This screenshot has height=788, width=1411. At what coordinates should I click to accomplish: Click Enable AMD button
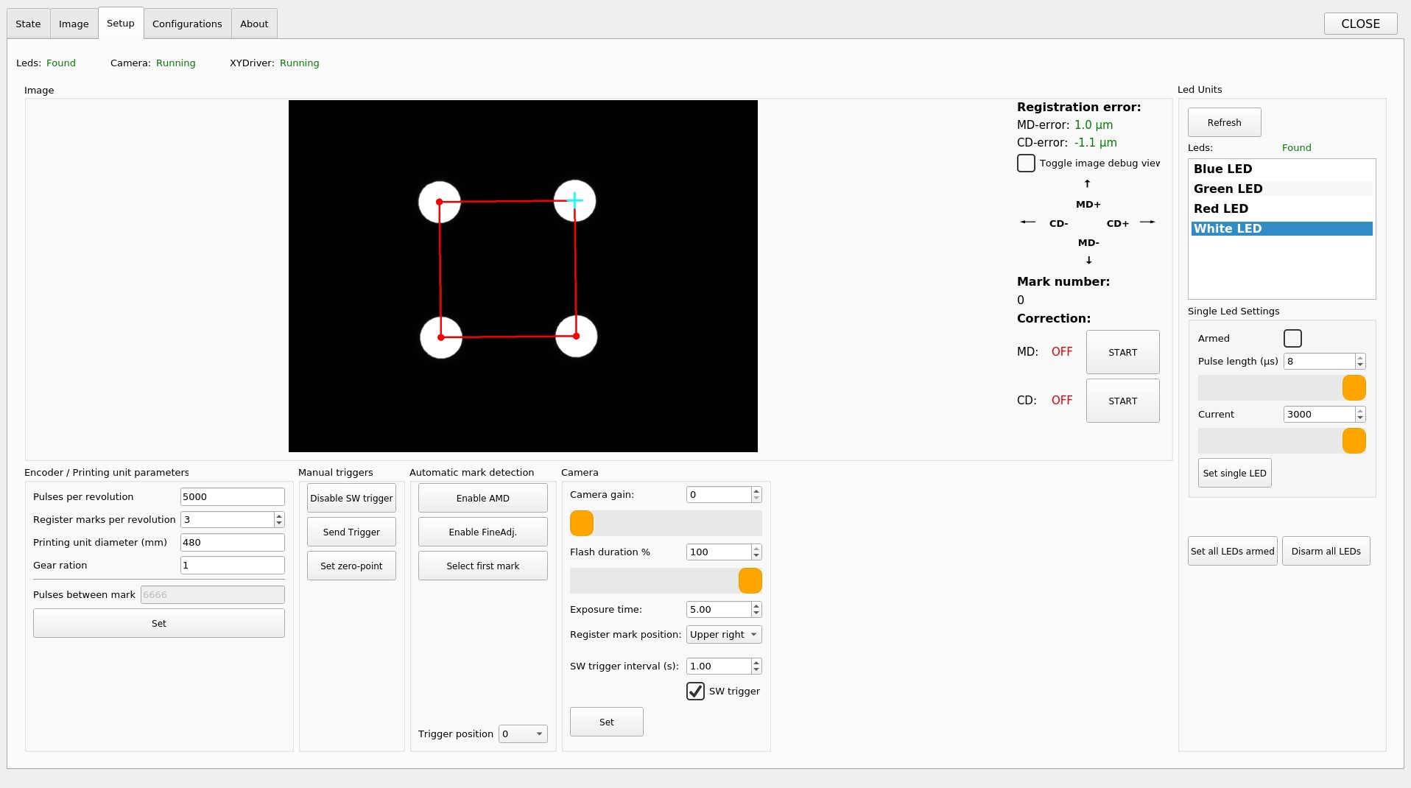point(482,499)
